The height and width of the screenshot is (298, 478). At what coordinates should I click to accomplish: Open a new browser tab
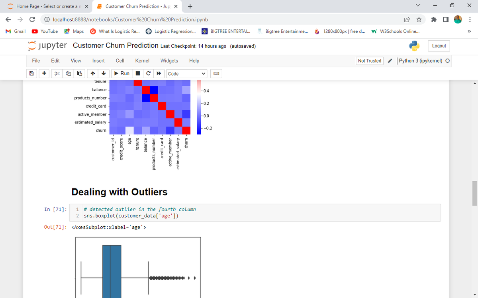pos(190,6)
